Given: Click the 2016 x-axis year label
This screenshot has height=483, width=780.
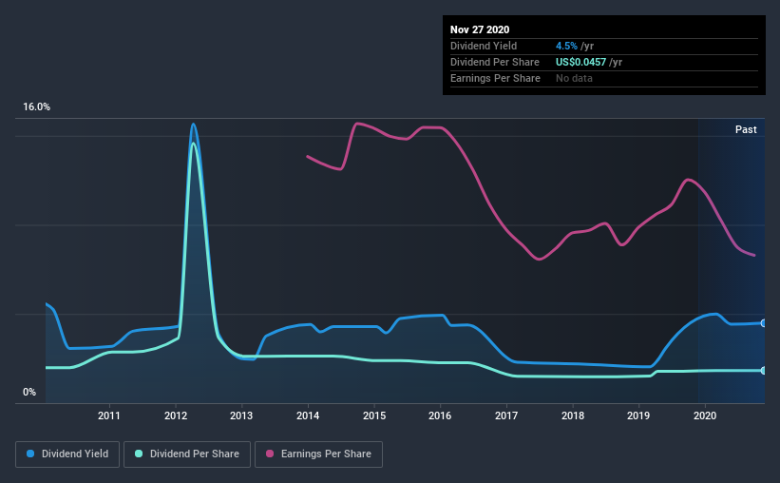Looking at the screenshot, I should [x=440, y=415].
